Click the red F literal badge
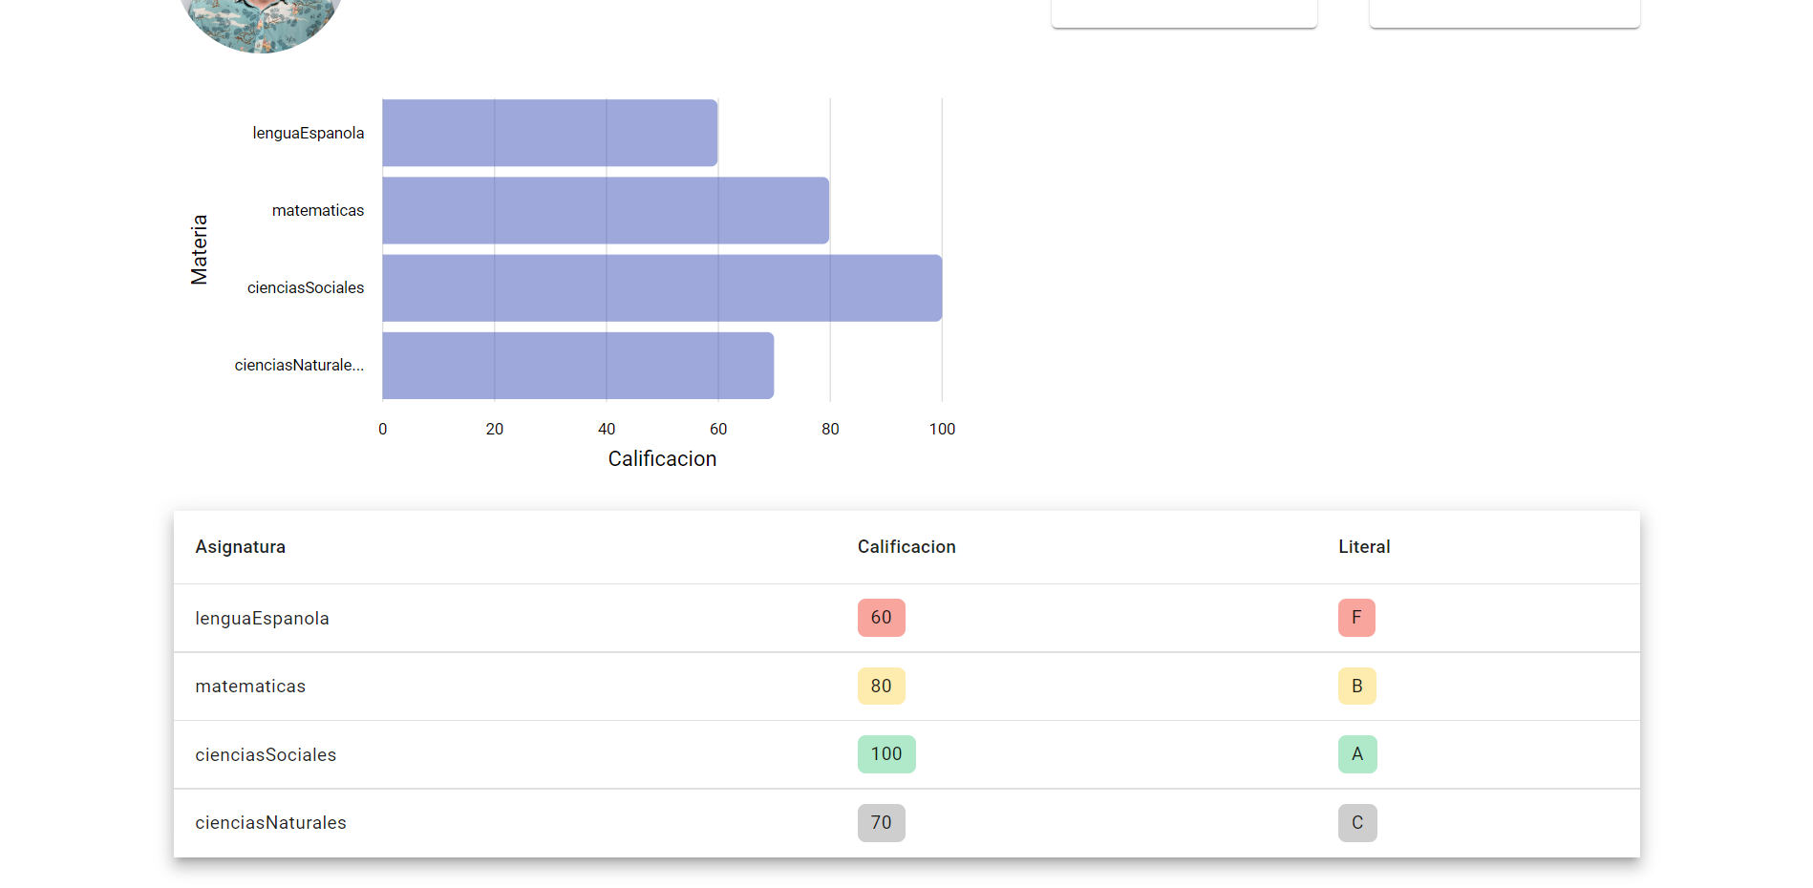1813x888 pixels. click(x=1356, y=618)
